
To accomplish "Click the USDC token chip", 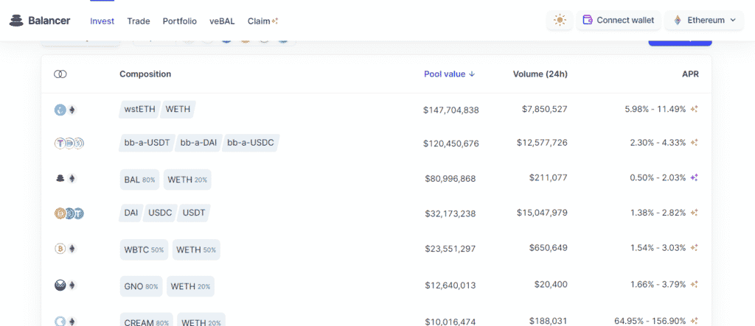I will (x=160, y=213).
